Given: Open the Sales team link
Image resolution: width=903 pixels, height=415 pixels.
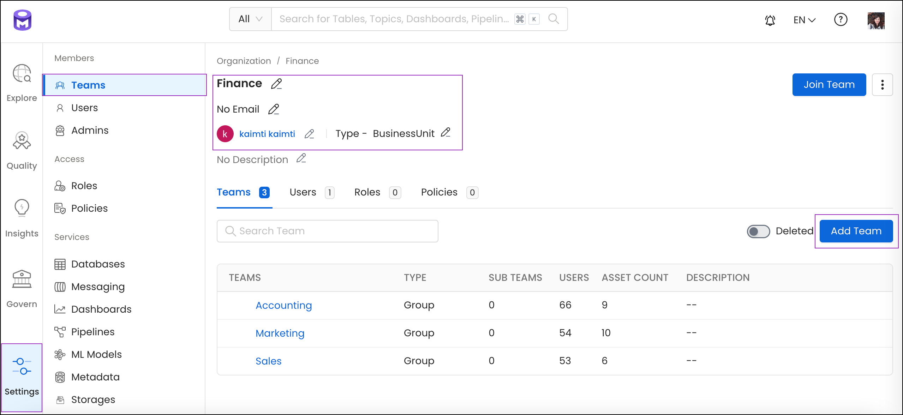Looking at the screenshot, I should coord(268,361).
